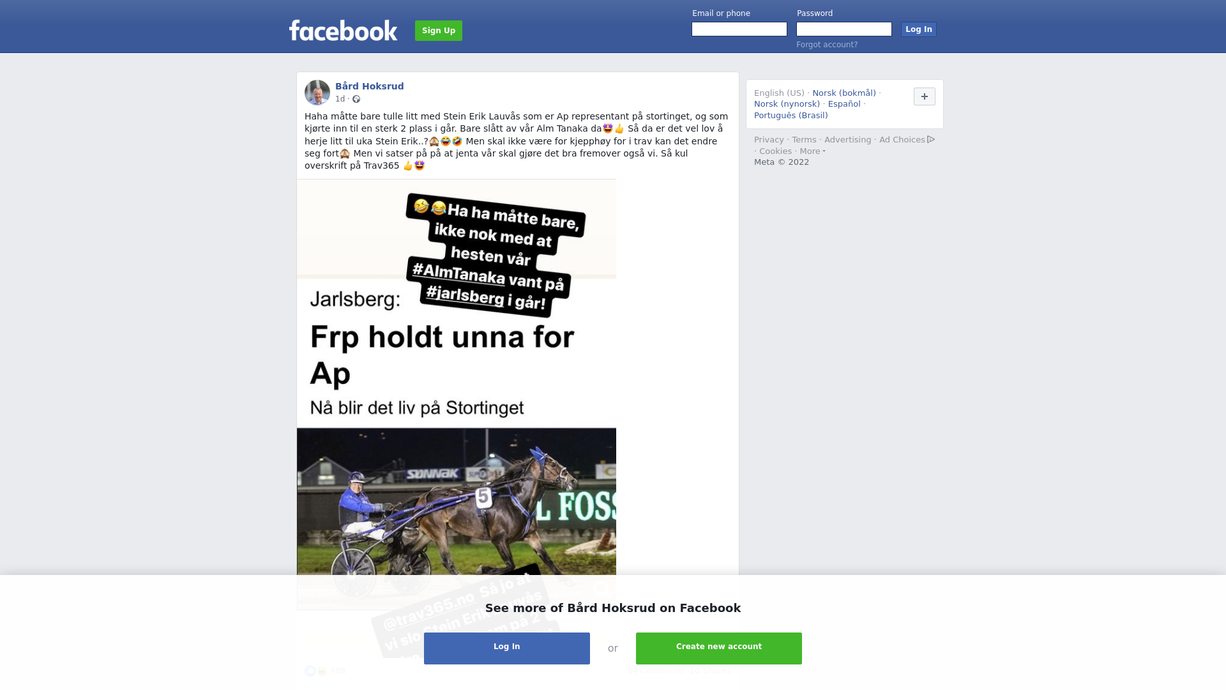Click the Facebook logo
Screen dimensions: 1226x690
343,30
